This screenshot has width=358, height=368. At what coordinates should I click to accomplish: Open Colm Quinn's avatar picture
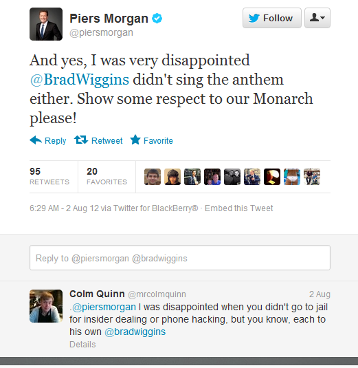46,306
